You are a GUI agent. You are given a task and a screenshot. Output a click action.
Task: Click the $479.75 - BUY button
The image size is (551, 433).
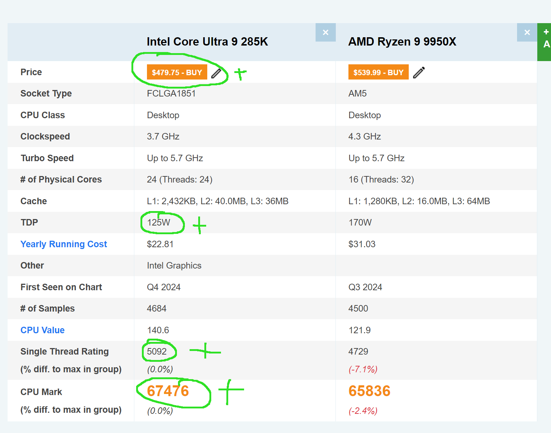(x=177, y=72)
